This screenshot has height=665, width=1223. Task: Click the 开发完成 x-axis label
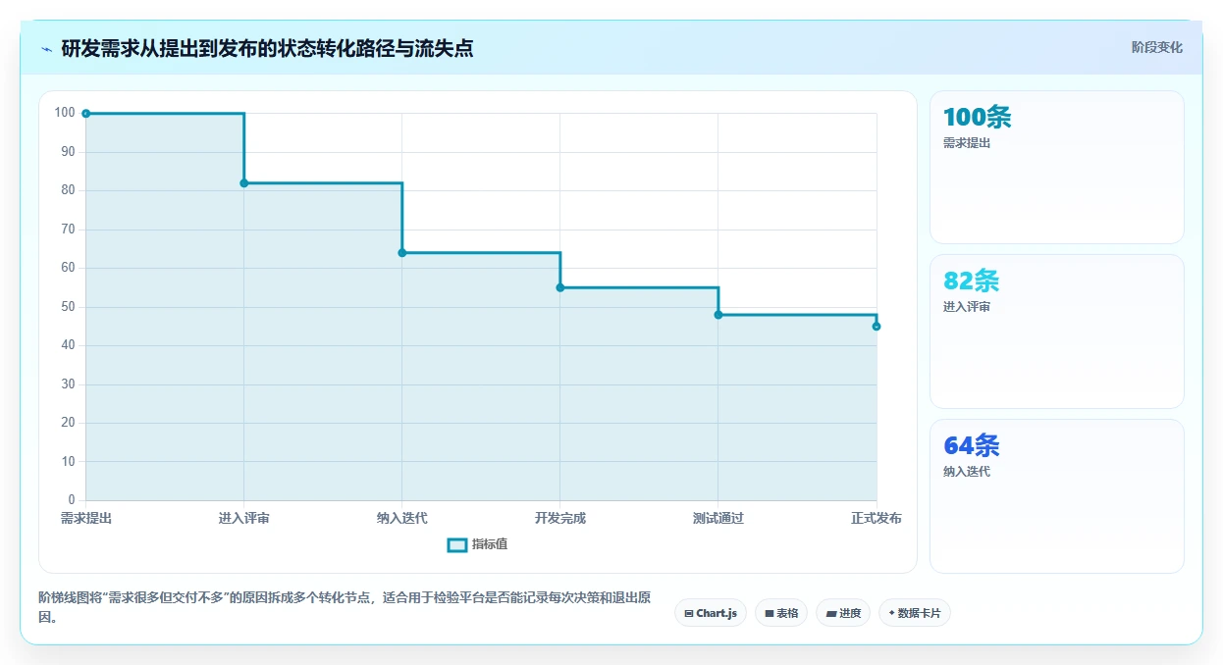coord(560,518)
